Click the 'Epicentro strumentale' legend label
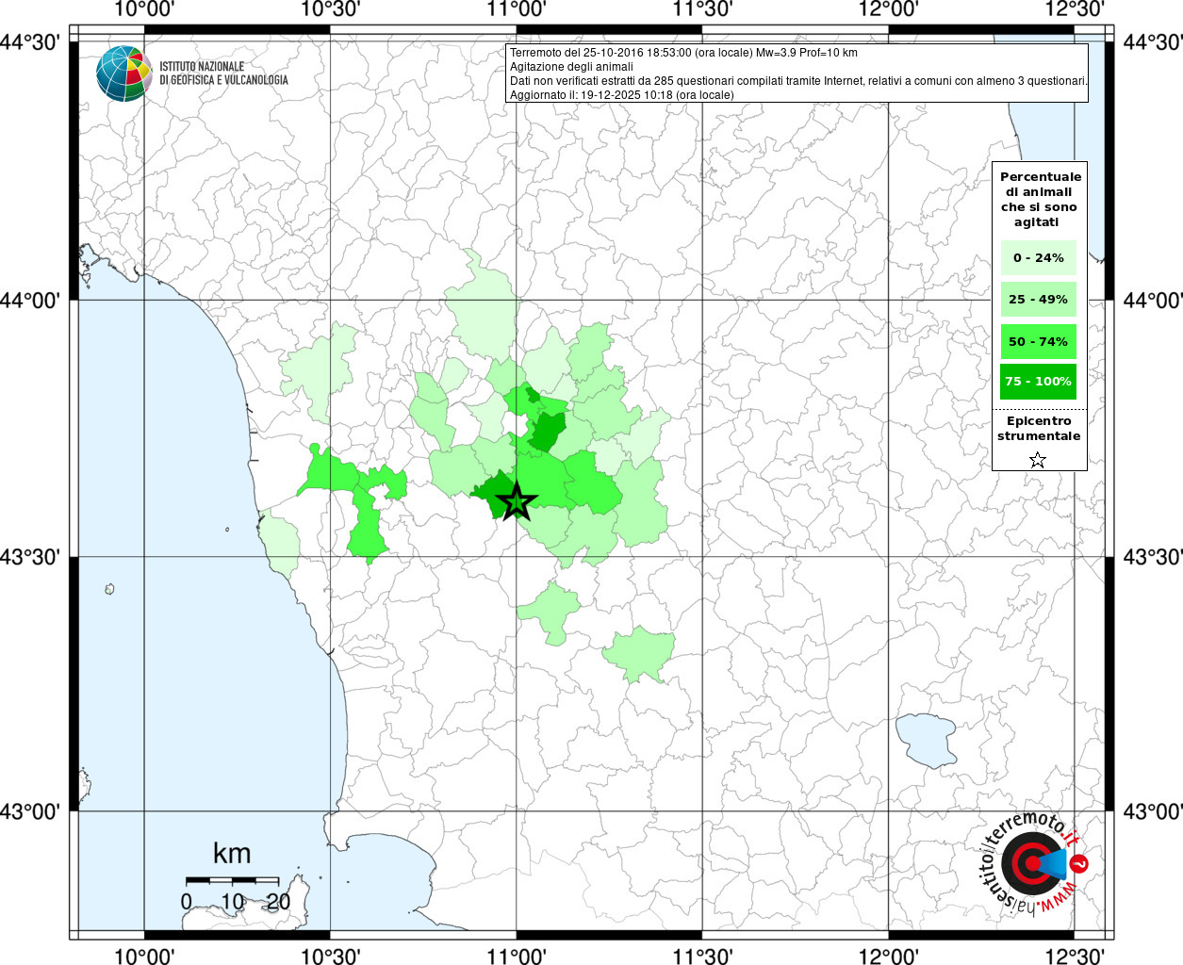 pyautogui.click(x=1039, y=428)
